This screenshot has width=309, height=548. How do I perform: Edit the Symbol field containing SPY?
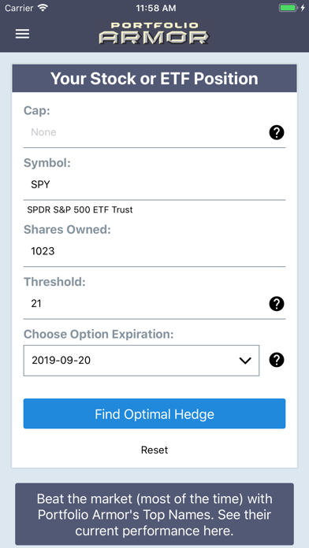coord(154,184)
